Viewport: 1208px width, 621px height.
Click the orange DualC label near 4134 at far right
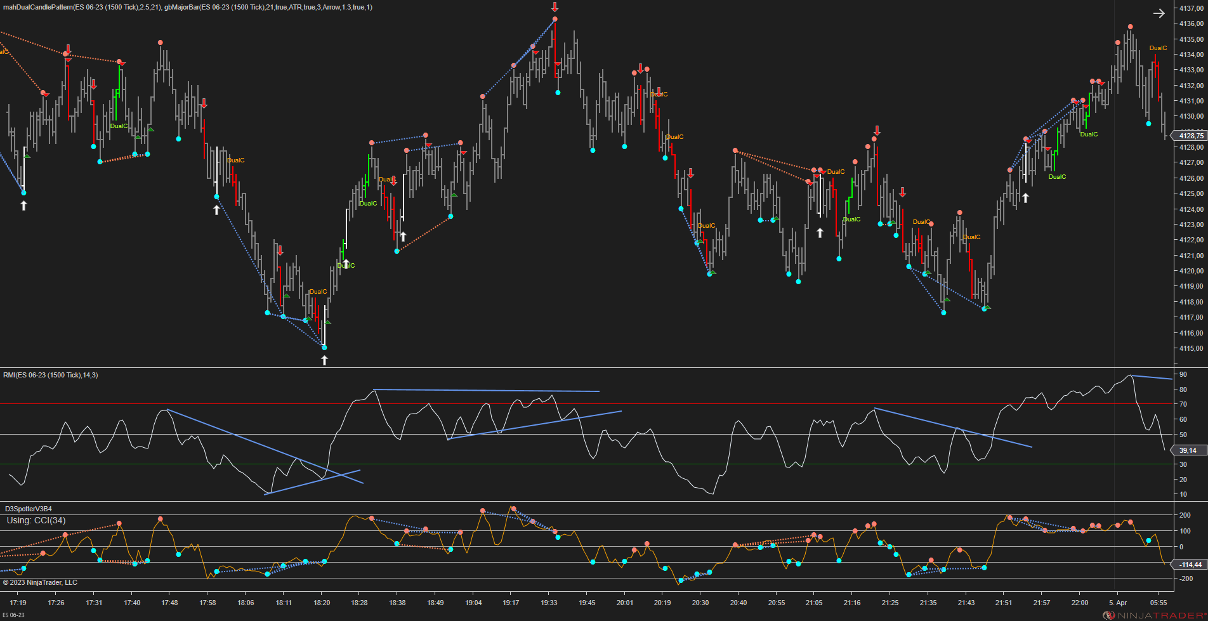(1158, 48)
